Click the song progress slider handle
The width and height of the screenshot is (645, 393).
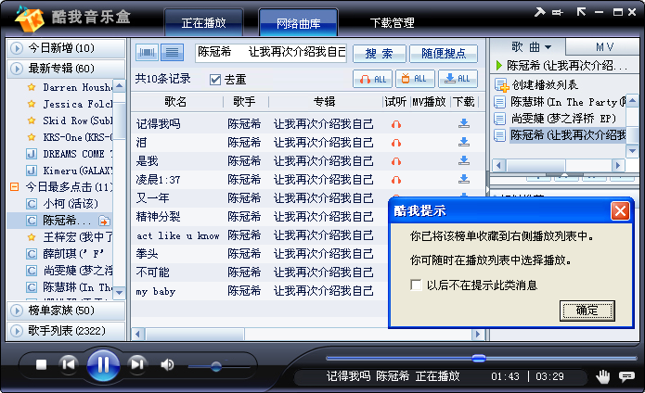click(478, 358)
